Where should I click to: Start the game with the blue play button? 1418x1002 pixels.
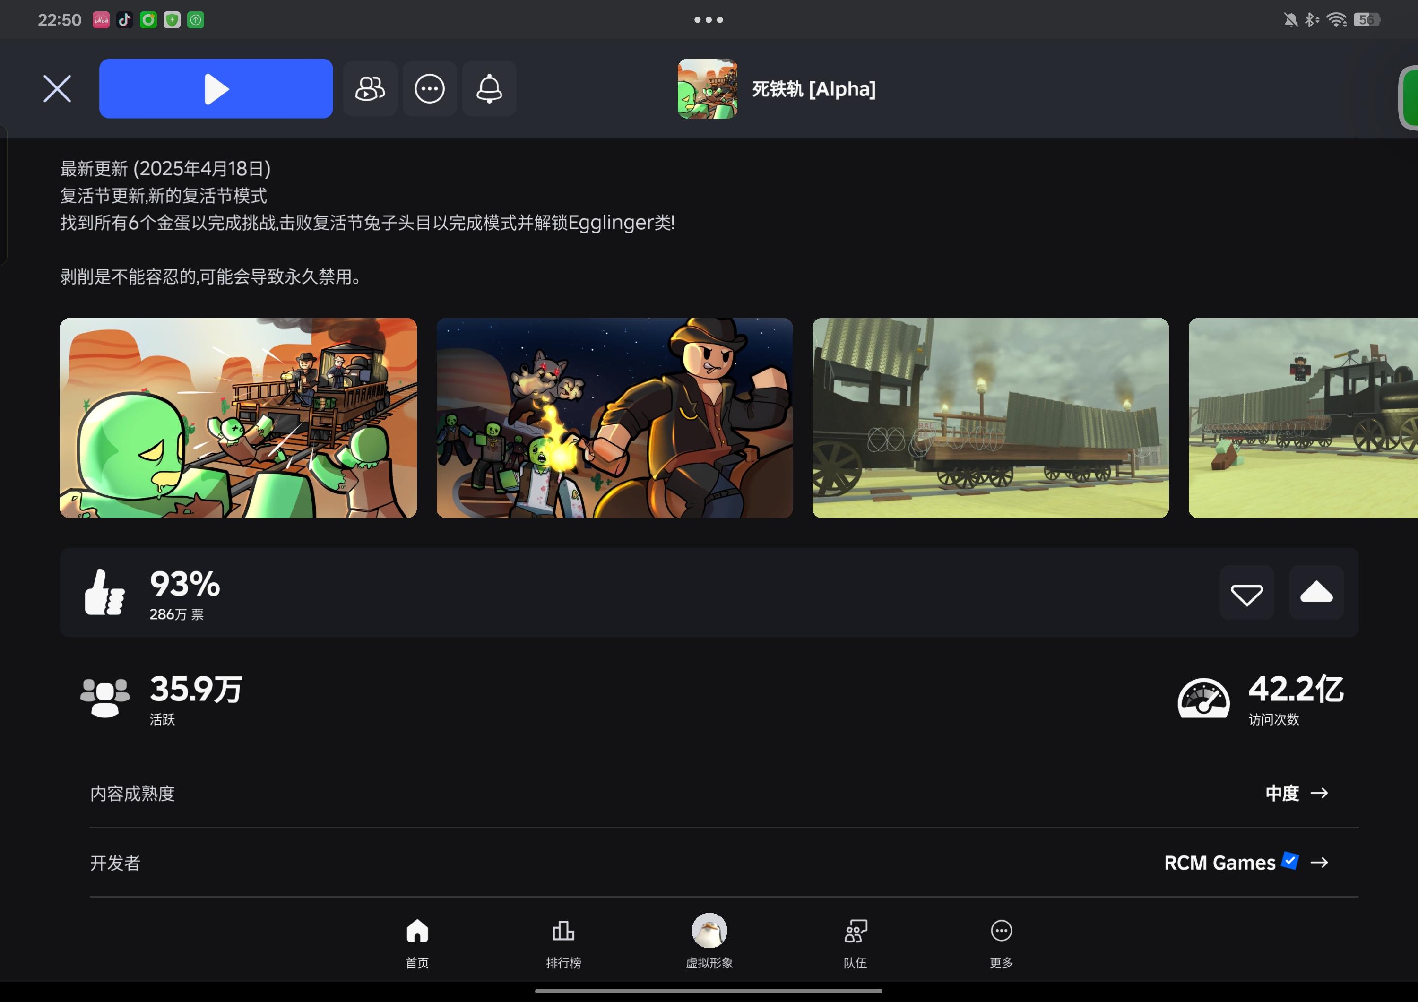[216, 89]
